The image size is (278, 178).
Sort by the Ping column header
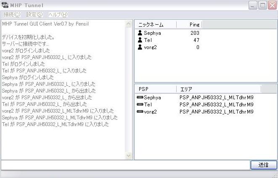[189, 25]
